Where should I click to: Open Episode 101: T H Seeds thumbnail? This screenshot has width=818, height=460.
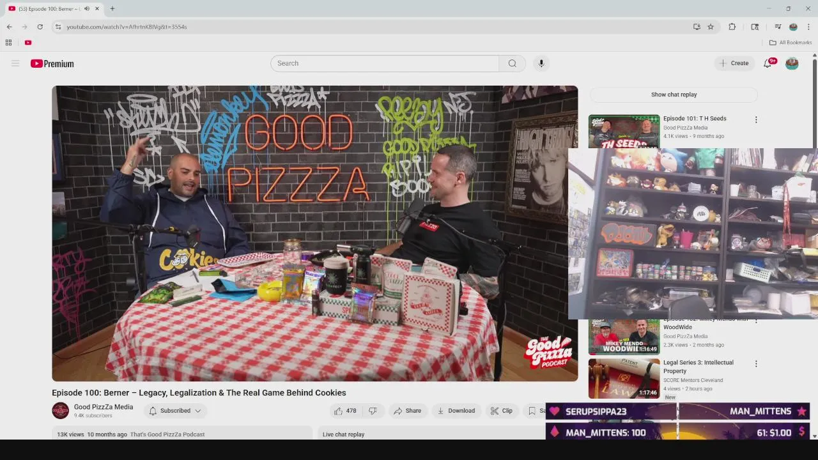click(x=624, y=132)
